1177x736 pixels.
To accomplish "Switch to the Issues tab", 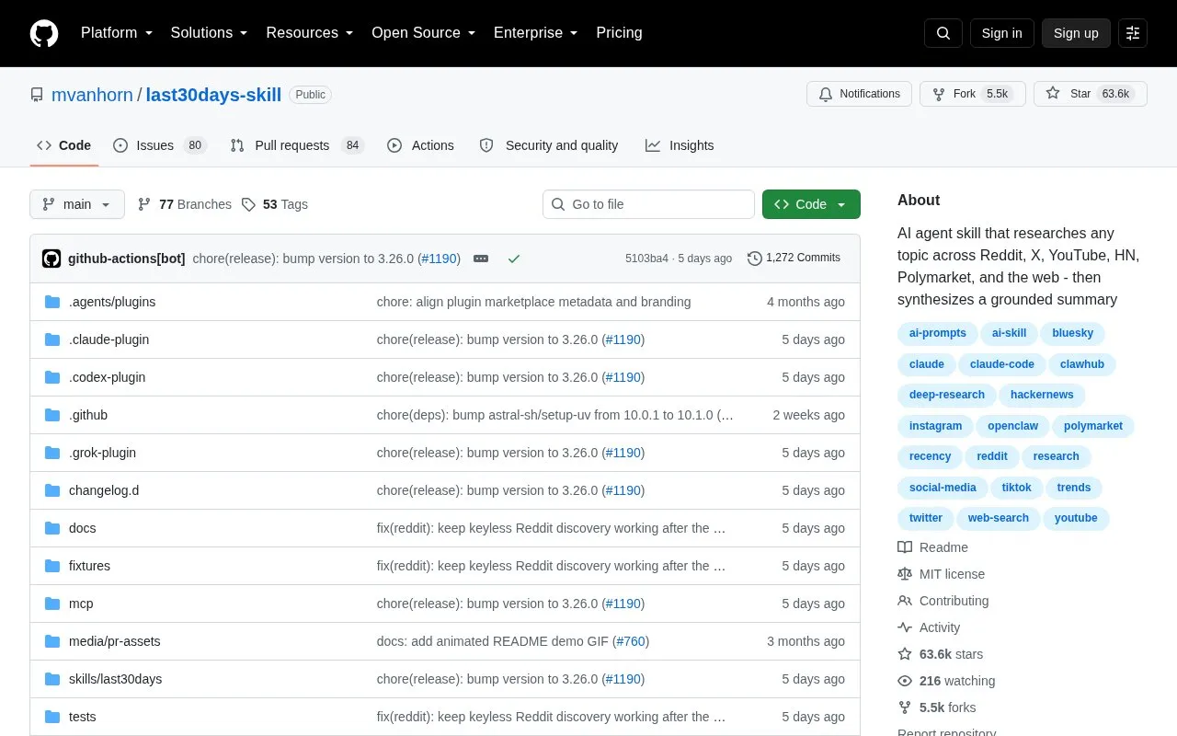I will click(160, 145).
